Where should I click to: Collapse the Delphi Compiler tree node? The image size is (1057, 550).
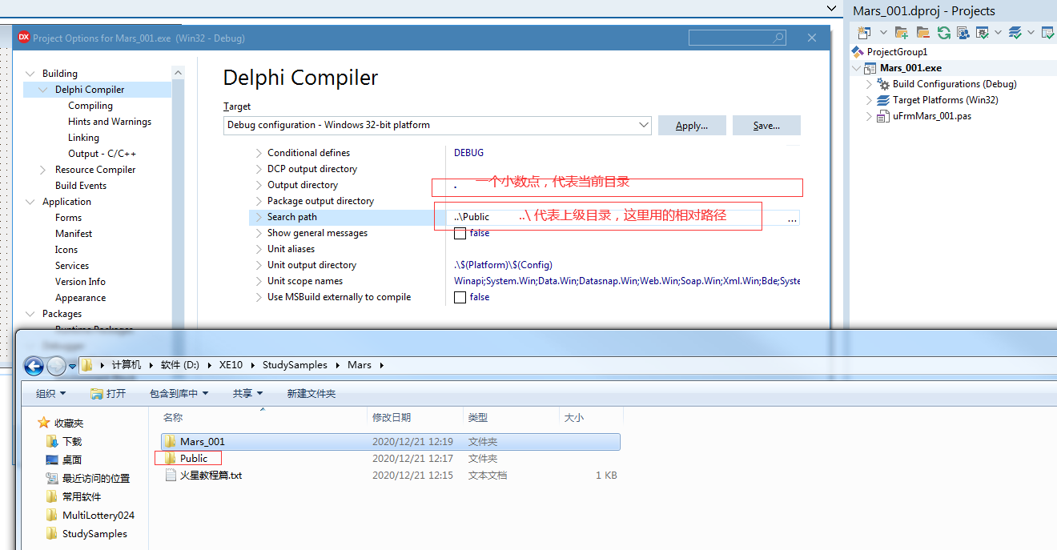[x=43, y=90]
